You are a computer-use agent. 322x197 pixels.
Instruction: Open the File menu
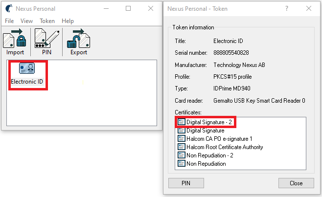tap(9, 21)
